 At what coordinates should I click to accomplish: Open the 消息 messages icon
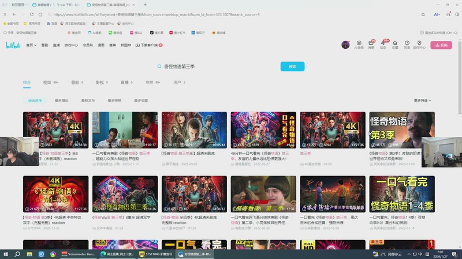pos(371,45)
